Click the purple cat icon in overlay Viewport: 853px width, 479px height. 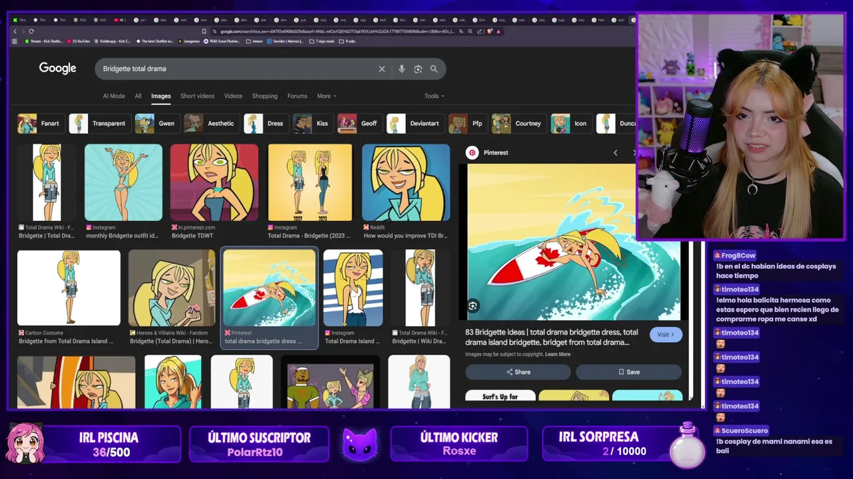click(x=359, y=444)
